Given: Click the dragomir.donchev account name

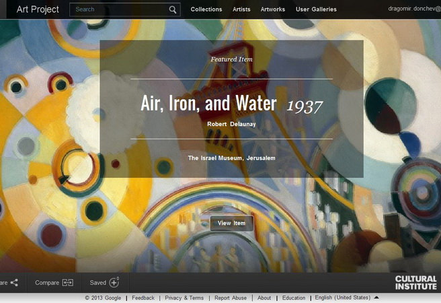Looking at the screenshot, I should [415, 9].
